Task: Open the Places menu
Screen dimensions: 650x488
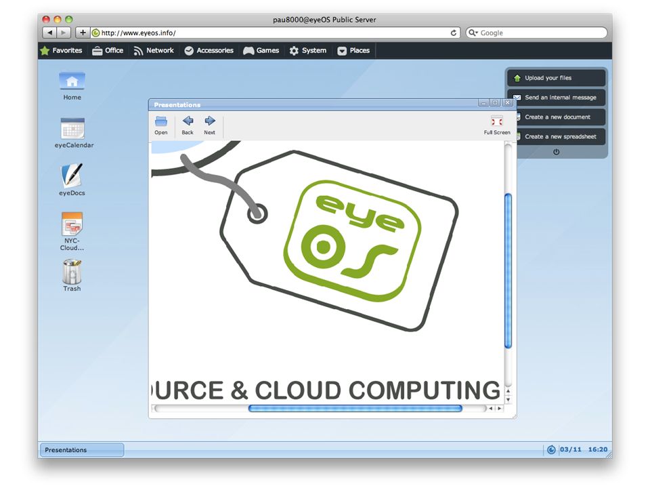Action: point(353,51)
